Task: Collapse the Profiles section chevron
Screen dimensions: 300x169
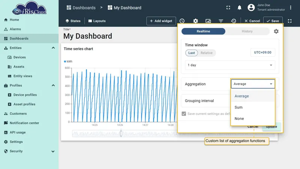Action: [x=53, y=86]
